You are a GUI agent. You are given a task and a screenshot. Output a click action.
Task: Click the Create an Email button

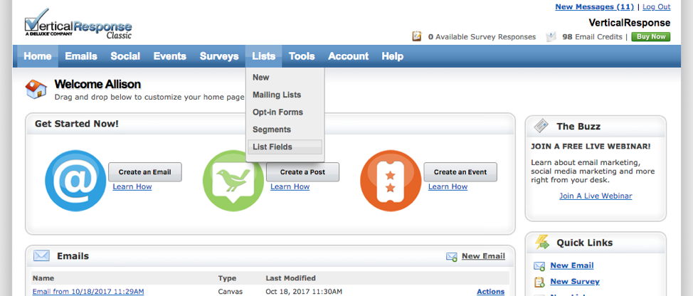[x=145, y=172]
